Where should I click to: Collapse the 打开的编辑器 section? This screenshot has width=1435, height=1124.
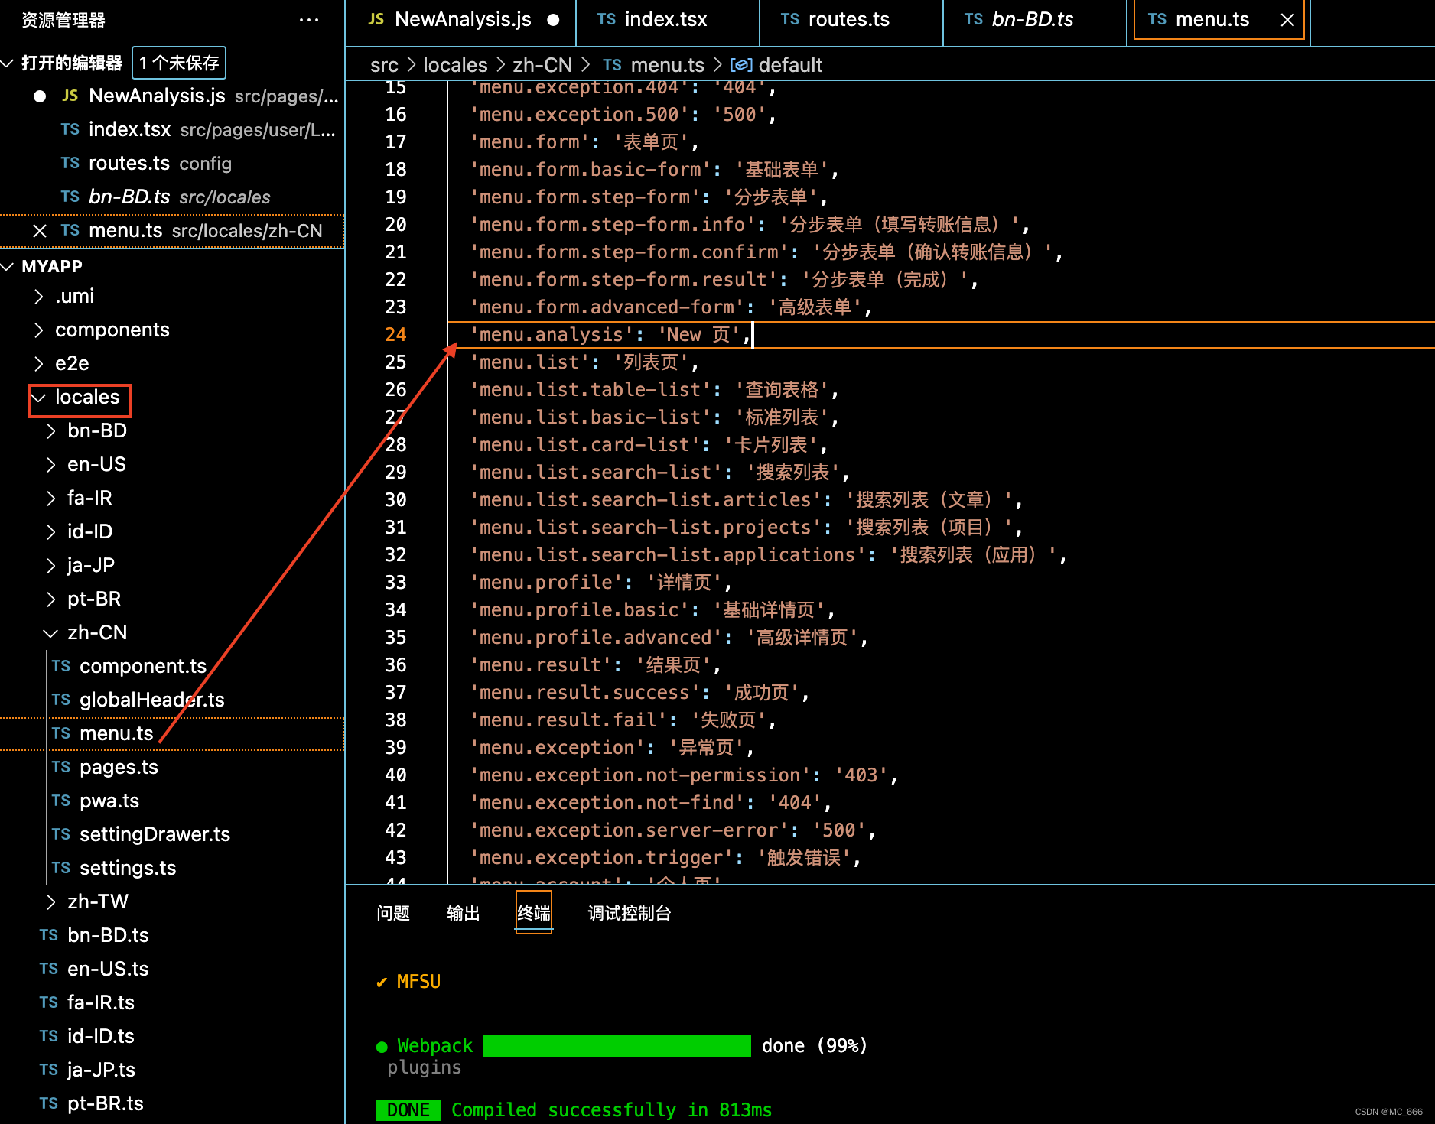point(8,63)
